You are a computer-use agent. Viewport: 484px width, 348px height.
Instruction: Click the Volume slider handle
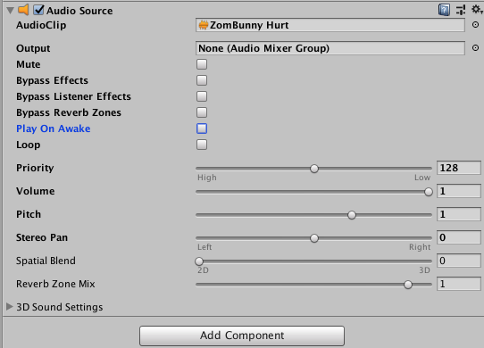click(429, 192)
